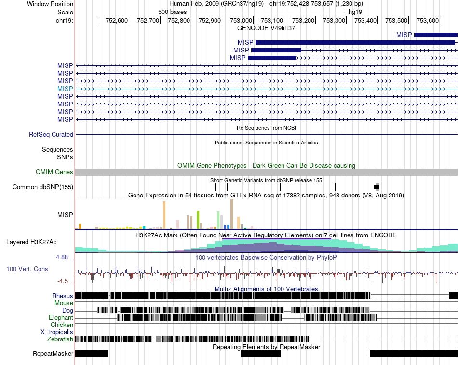Click the 4.88 PhyloP upper scale value
The height and width of the screenshot is (365, 458).
[62, 257]
